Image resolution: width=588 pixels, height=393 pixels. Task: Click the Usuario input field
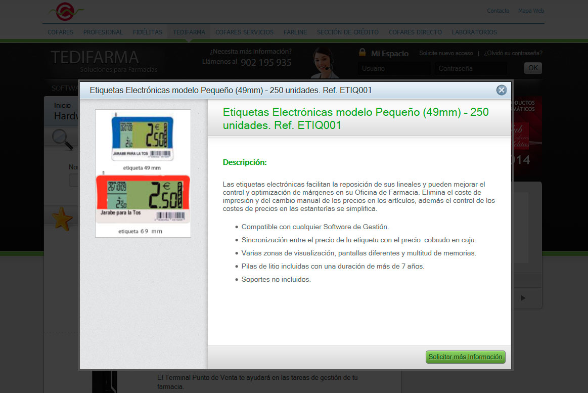(x=394, y=68)
